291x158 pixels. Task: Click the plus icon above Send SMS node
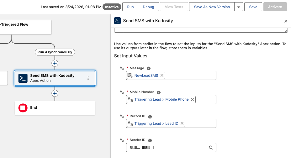tap(55, 63)
